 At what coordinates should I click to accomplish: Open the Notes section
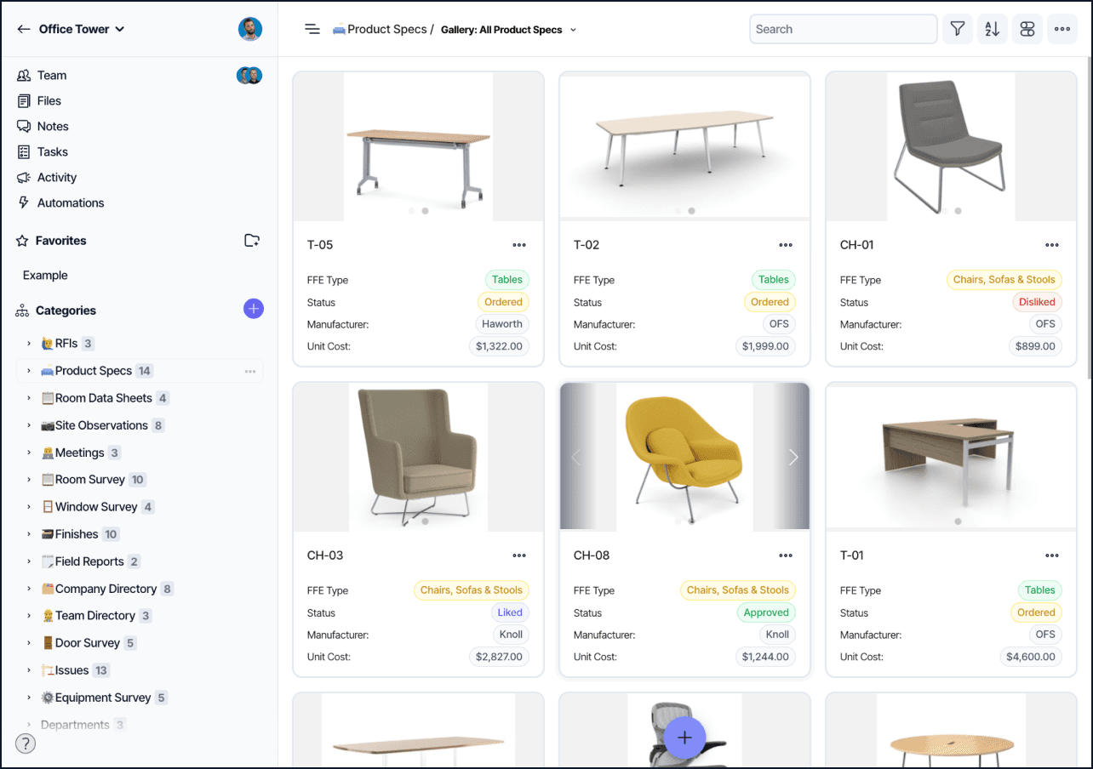[53, 127]
